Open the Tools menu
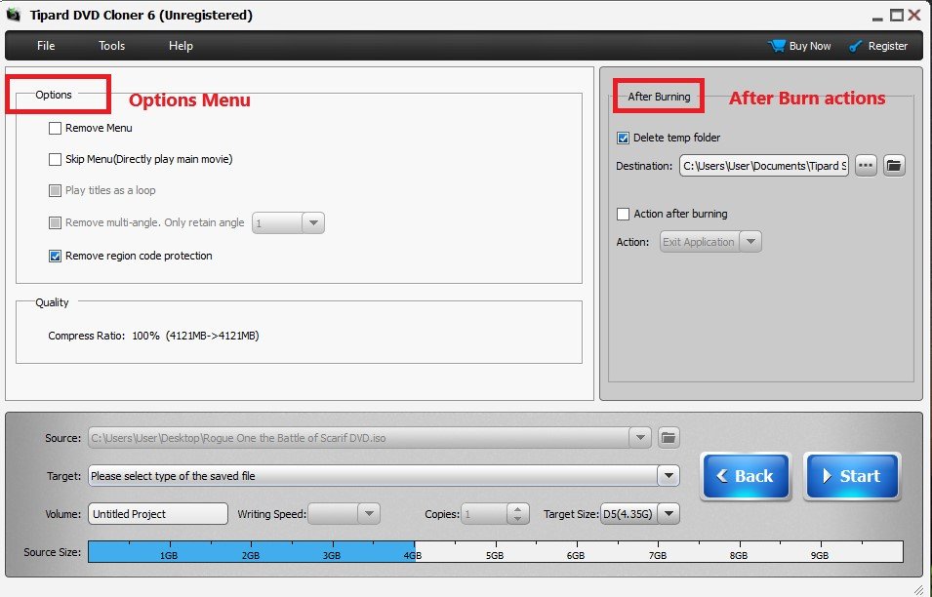 (112, 46)
